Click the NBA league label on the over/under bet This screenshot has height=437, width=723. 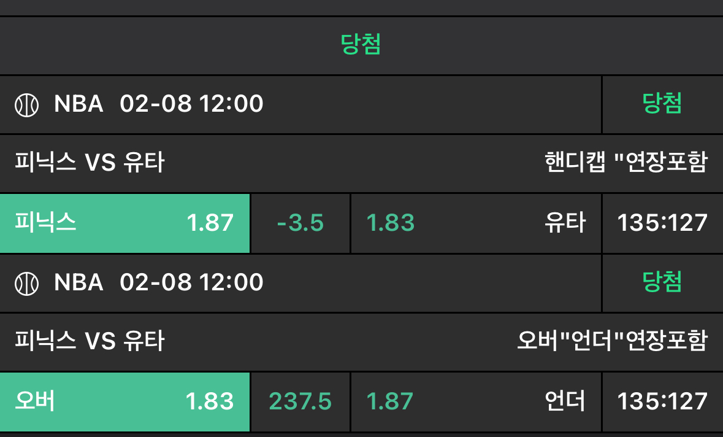pyautogui.click(x=78, y=282)
